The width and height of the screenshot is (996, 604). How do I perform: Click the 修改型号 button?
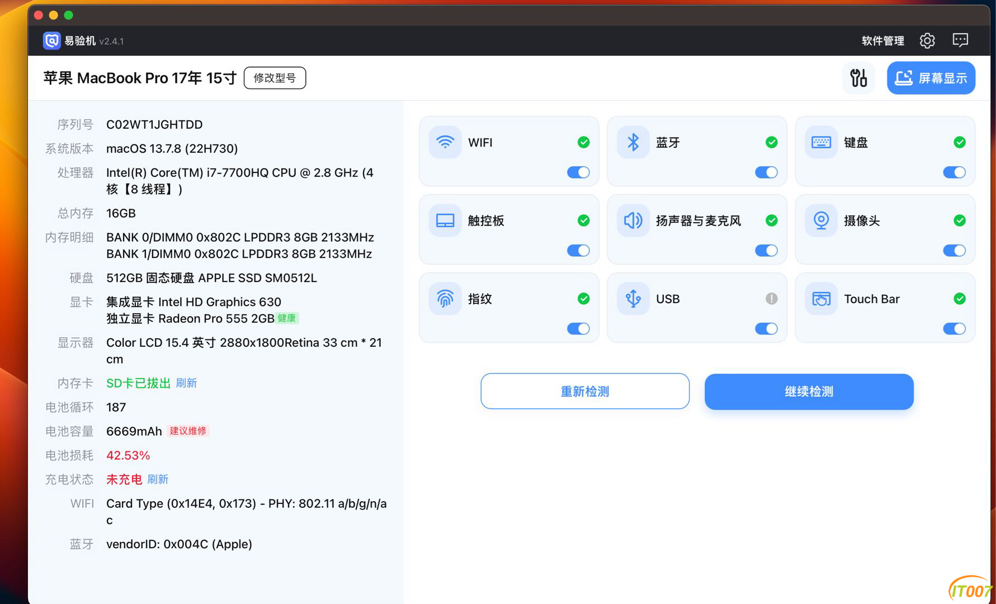click(x=275, y=78)
